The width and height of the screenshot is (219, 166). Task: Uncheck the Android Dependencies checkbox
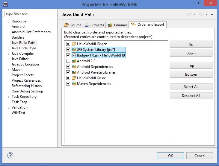tap(68, 67)
